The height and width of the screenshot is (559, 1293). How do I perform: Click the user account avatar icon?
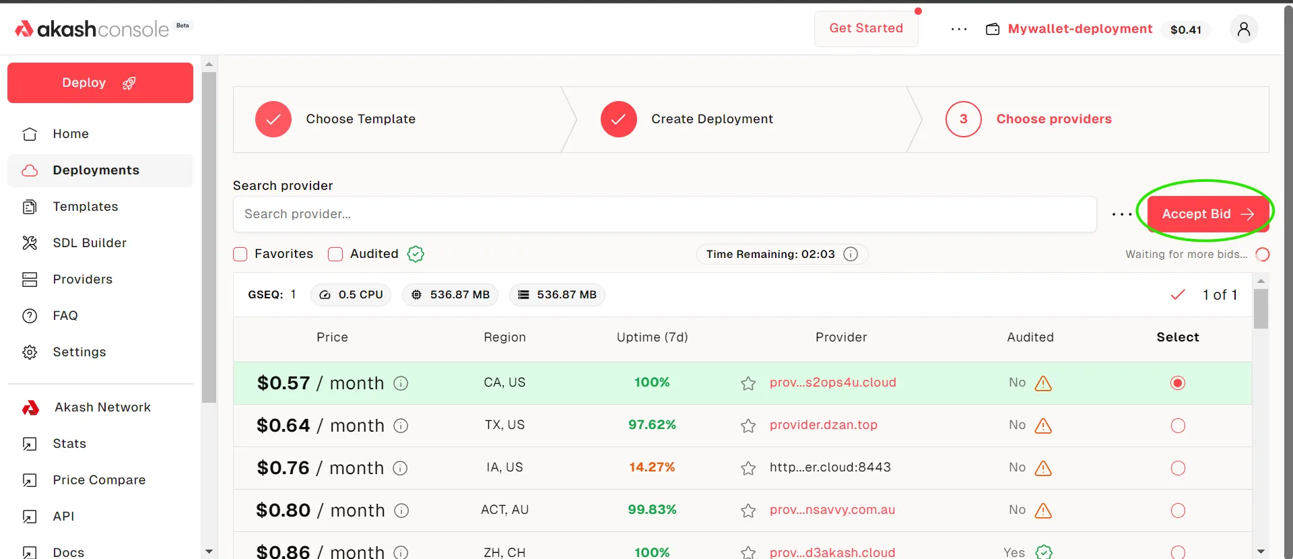tap(1243, 29)
